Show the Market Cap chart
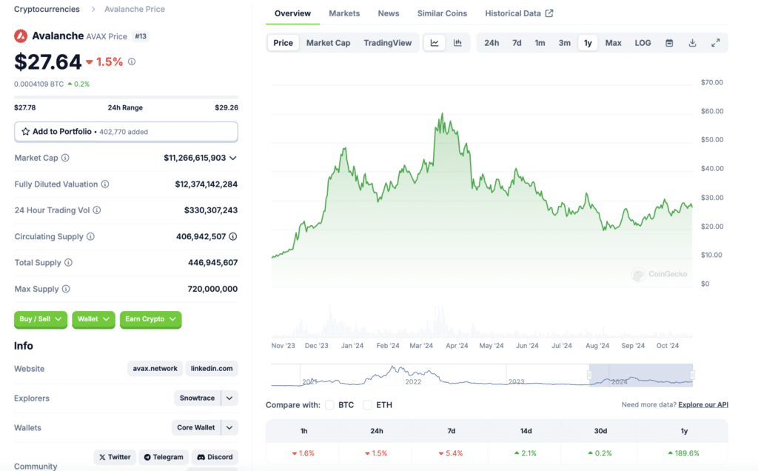Viewport: 758px width, 471px height. coord(328,43)
